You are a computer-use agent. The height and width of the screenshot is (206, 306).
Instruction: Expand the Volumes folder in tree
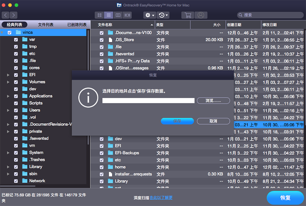pyautogui.click(x=8, y=82)
